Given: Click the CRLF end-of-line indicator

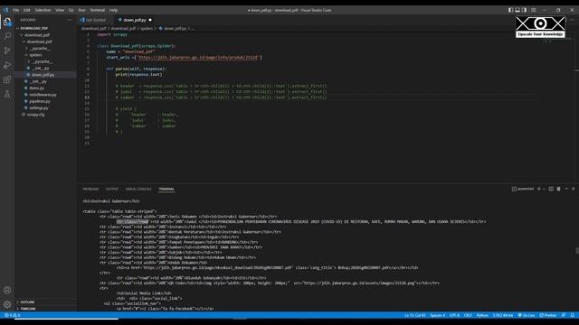Looking at the screenshot, I should pos(468,315).
